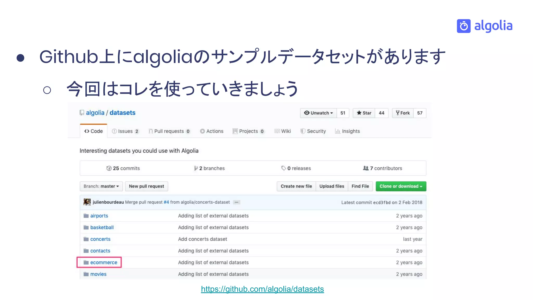Open the datasets repository link
Viewport: 533px width, 300px height.
tap(122, 113)
